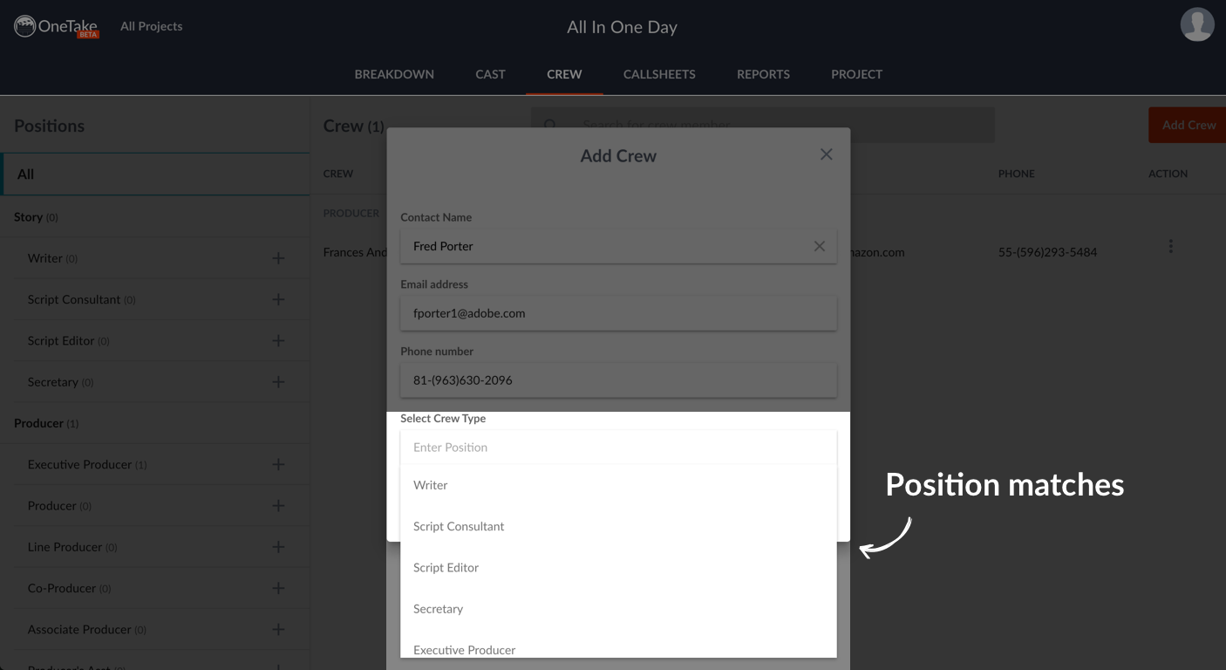
Task: Click phone number 55-(596)293-5484
Action: click(x=1047, y=252)
